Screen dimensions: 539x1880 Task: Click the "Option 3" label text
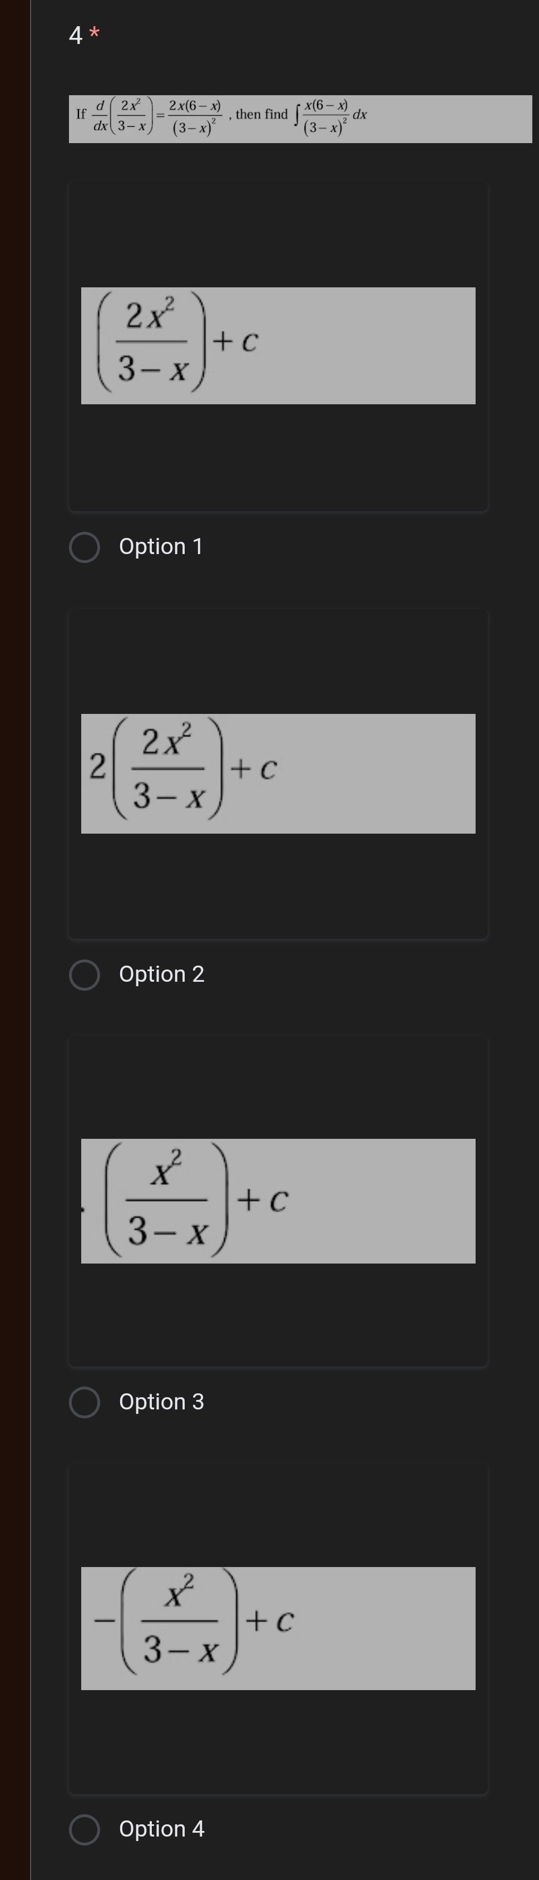click(162, 1402)
